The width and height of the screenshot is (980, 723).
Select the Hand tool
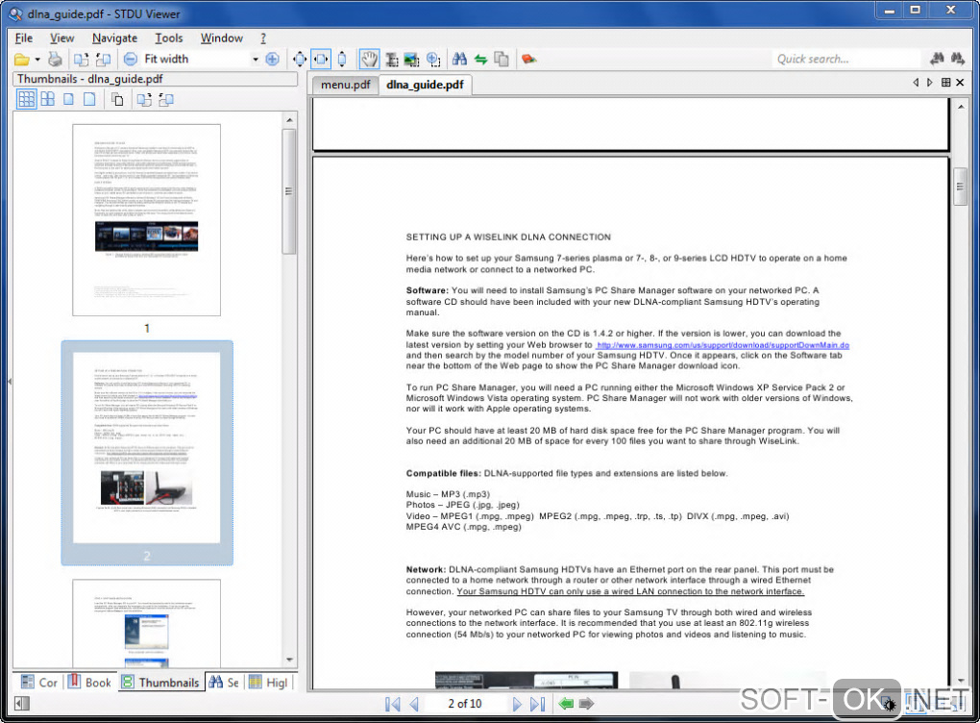click(x=369, y=60)
